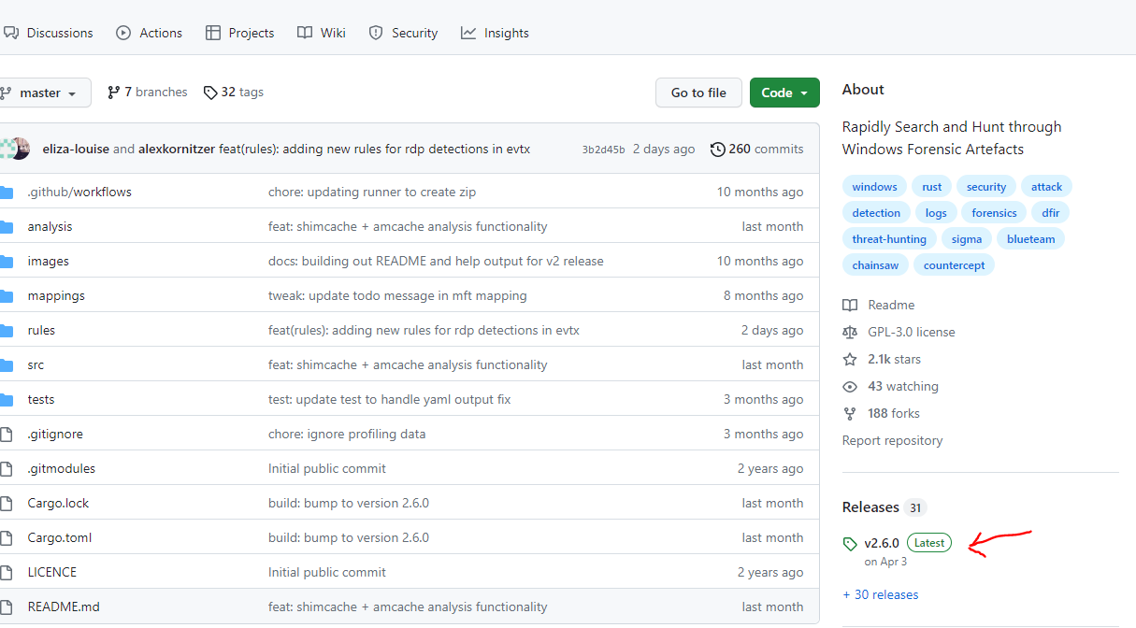
Task: Open the README.md file
Action: (64, 607)
